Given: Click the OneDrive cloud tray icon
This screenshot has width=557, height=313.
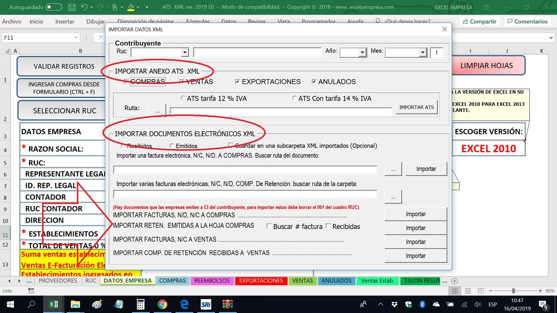Looking at the screenshot, I should (x=436, y=304).
